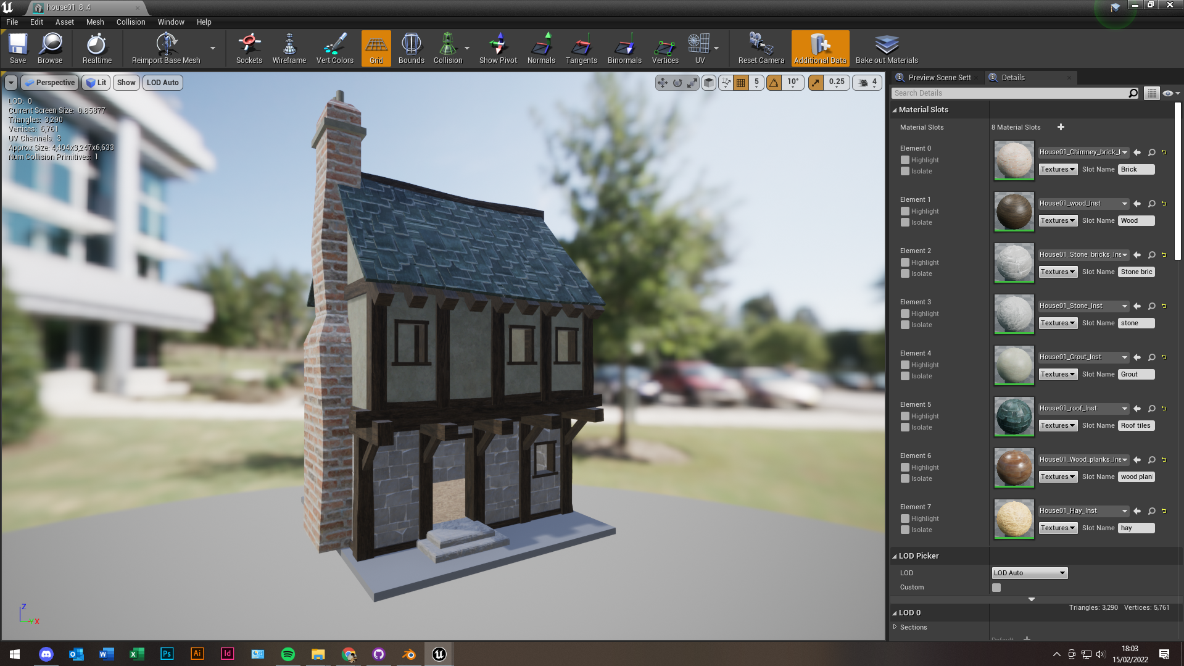Check Isolate for Element 0
1184x666 pixels.
coord(905,171)
